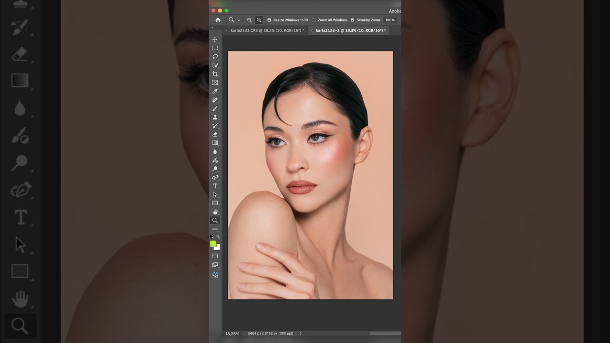Click the document size status text
Image resolution: width=610 pixels, height=343 pixels.
point(270,333)
